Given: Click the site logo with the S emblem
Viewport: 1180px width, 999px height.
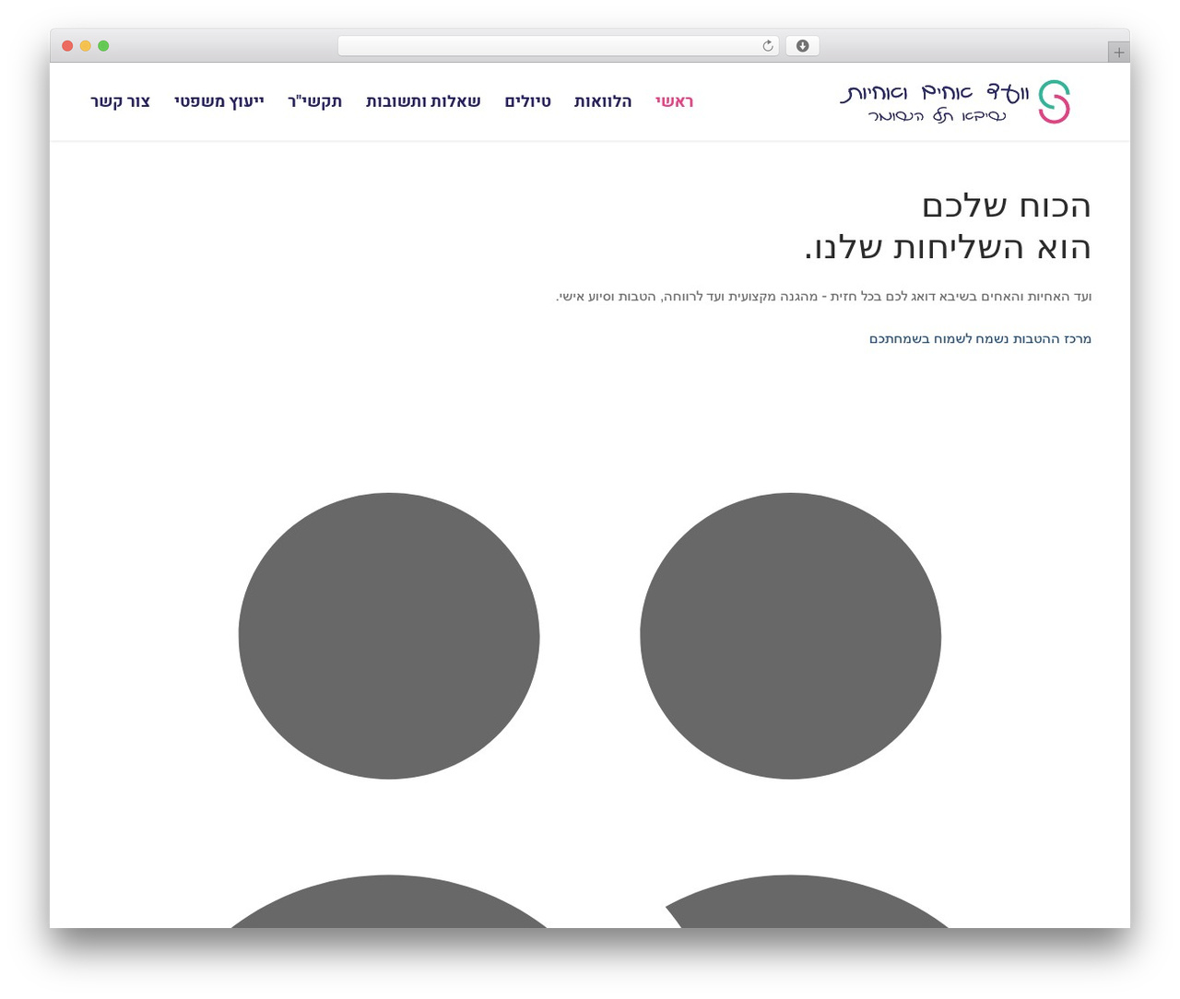Looking at the screenshot, I should tap(955, 101).
